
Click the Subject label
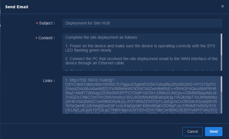point(47,23)
